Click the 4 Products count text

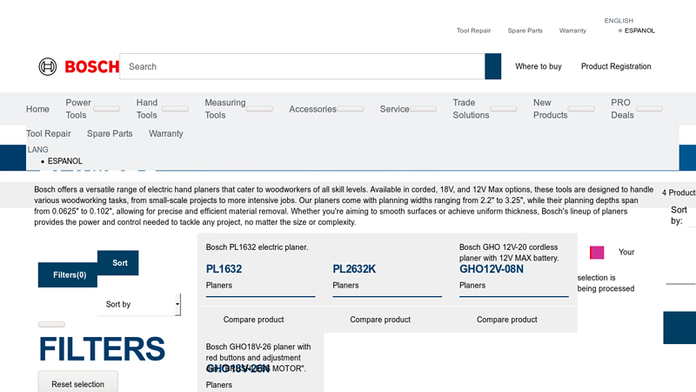(x=679, y=193)
